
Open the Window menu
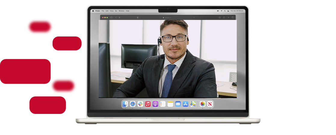122,11
